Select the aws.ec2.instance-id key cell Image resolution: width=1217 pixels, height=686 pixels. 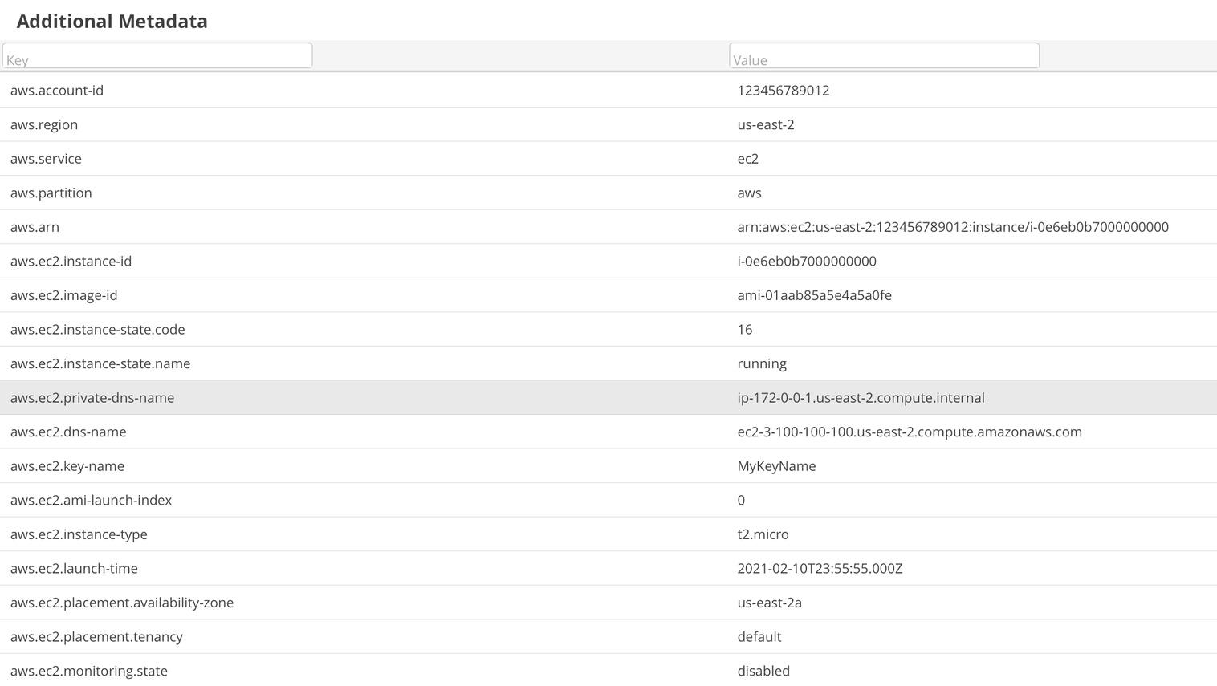(x=71, y=262)
